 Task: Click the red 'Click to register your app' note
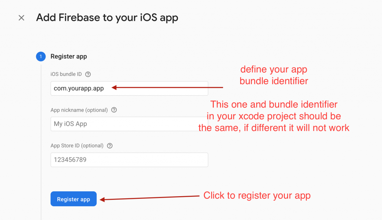[x=257, y=195]
